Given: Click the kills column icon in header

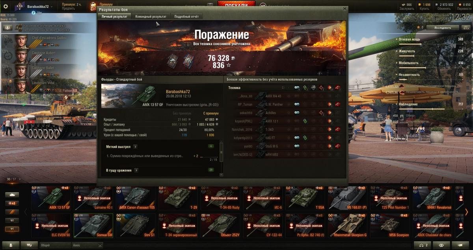Looking at the screenshot, I should coord(338,88).
